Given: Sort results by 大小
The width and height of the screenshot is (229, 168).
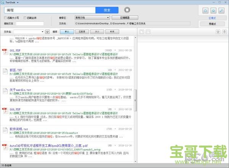Looking at the screenshot, I should tap(97, 32).
